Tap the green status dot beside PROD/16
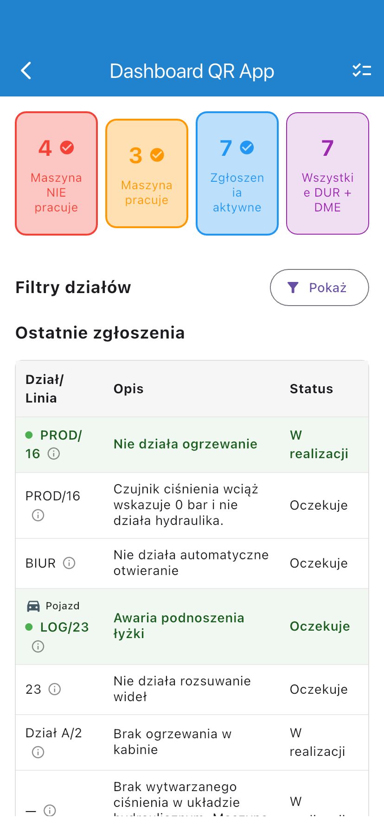The image size is (384, 831). (29, 435)
